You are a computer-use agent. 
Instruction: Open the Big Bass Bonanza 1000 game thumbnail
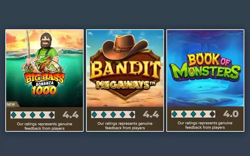click(44, 69)
